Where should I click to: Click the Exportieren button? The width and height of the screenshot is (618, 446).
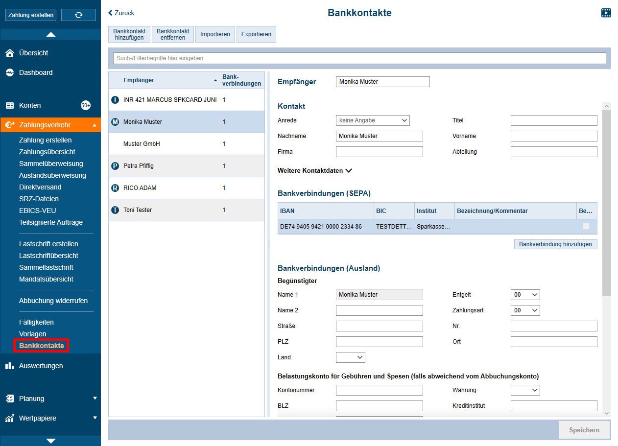tap(256, 34)
